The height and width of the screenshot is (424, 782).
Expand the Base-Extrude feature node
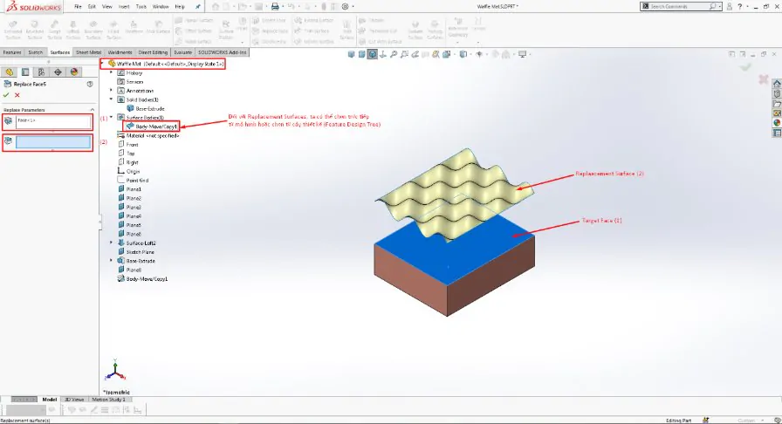point(111,260)
